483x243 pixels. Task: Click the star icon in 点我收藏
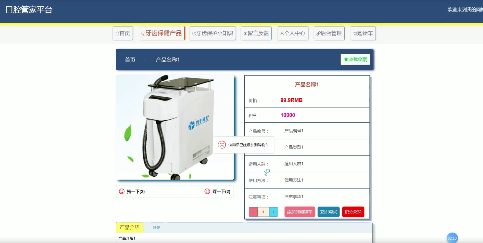tap(346, 60)
